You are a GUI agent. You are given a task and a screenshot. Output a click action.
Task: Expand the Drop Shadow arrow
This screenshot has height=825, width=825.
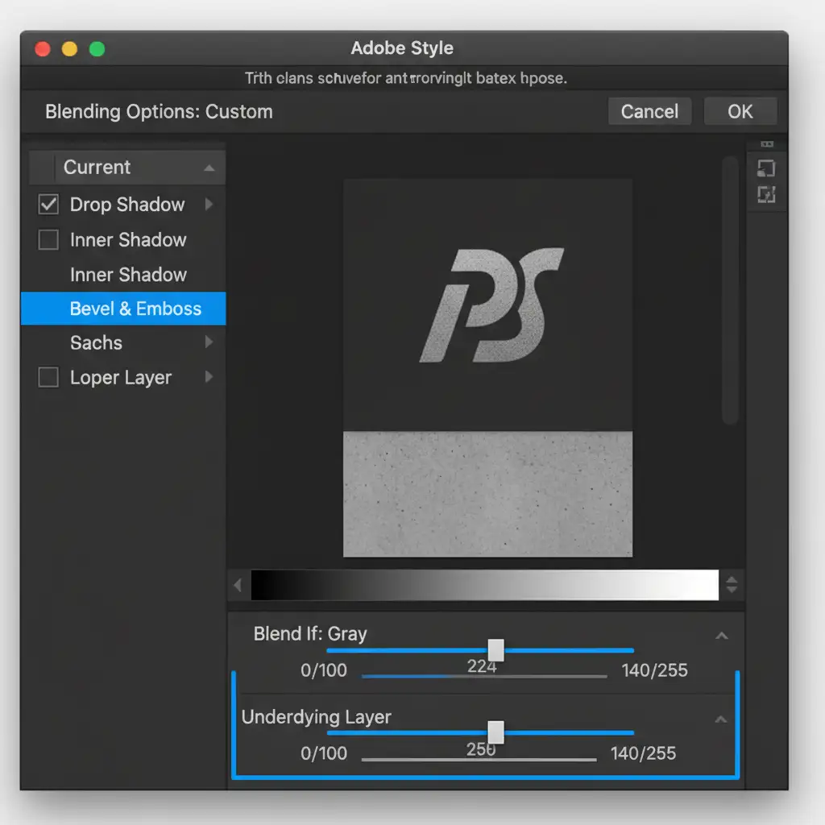click(209, 205)
